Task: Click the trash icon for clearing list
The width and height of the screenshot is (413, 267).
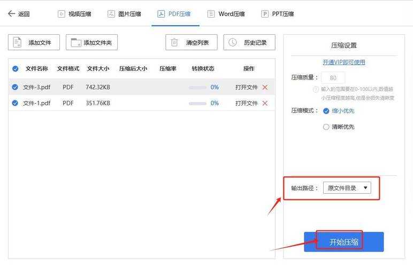Action: 174,42
